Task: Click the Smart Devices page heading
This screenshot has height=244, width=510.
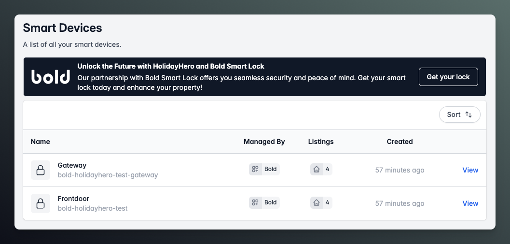Action: (63, 28)
